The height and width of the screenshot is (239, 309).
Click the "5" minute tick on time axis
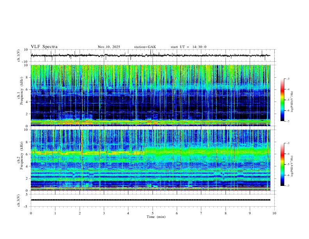click(153, 213)
